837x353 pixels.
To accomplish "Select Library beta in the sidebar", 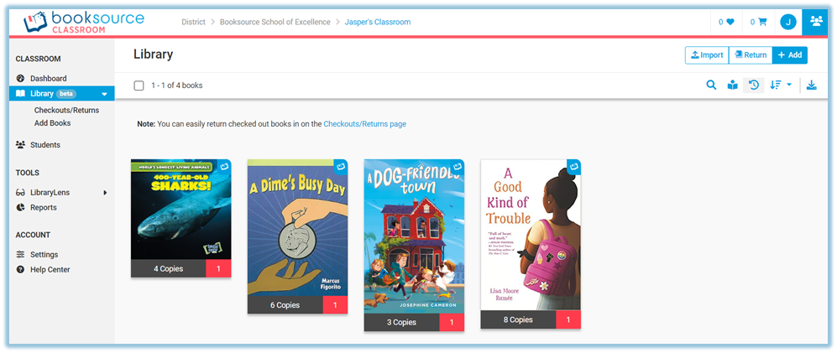I will (62, 94).
